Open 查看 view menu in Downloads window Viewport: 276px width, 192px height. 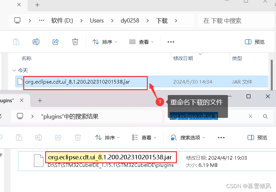pyautogui.click(x=141, y=42)
